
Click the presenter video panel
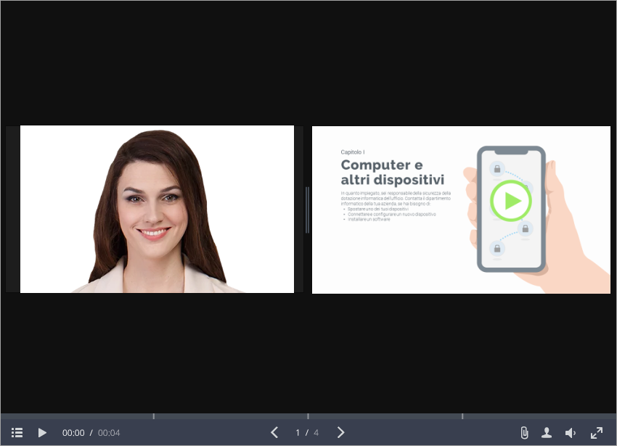tap(157, 210)
